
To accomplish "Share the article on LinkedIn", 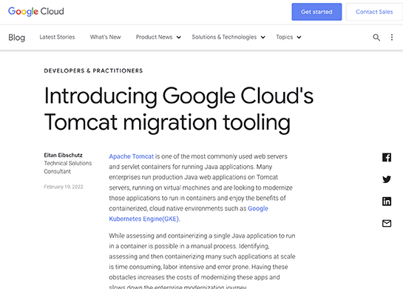I will (387, 201).
